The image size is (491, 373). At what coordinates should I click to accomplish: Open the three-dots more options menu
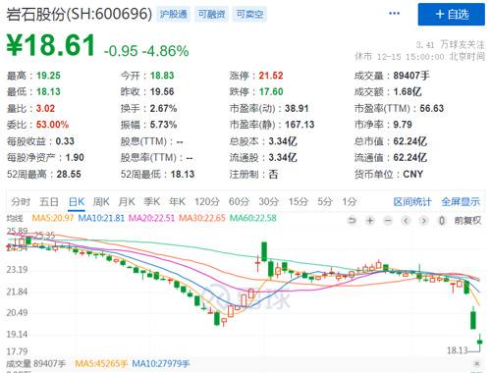click(x=394, y=14)
